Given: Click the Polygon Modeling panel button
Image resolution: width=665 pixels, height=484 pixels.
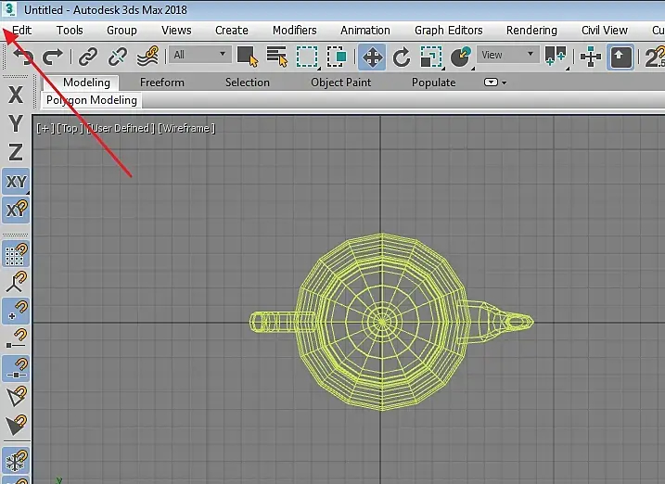Looking at the screenshot, I should pos(92,100).
